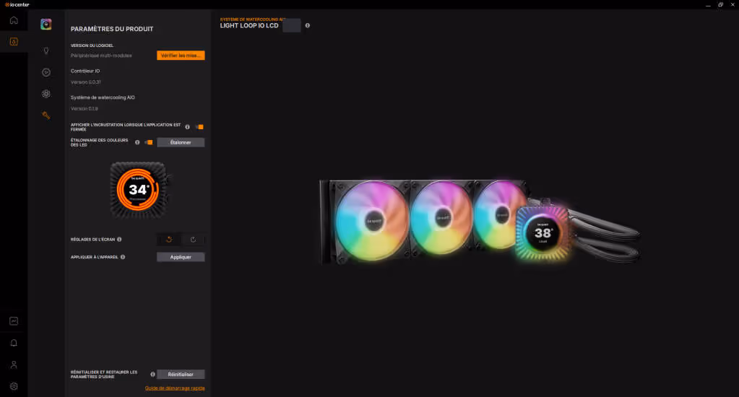Click the LCD preview showing 34 degrees
Image resolution: width=739 pixels, height=397 pixels.
click(138, 190)
